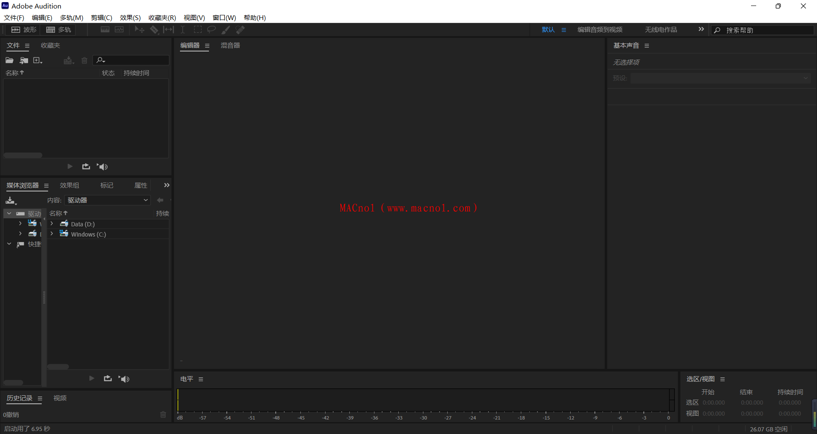This screenshot has height=434, width=817.
Task: Select the Paintbrush Selection tool
Action: tap(226, 29)
